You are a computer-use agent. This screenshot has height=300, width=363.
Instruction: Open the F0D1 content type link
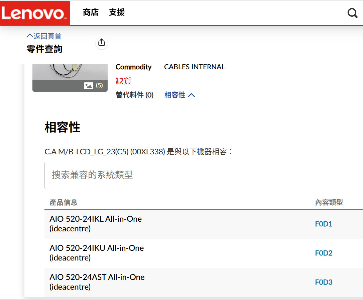click(x=324, y=224)
